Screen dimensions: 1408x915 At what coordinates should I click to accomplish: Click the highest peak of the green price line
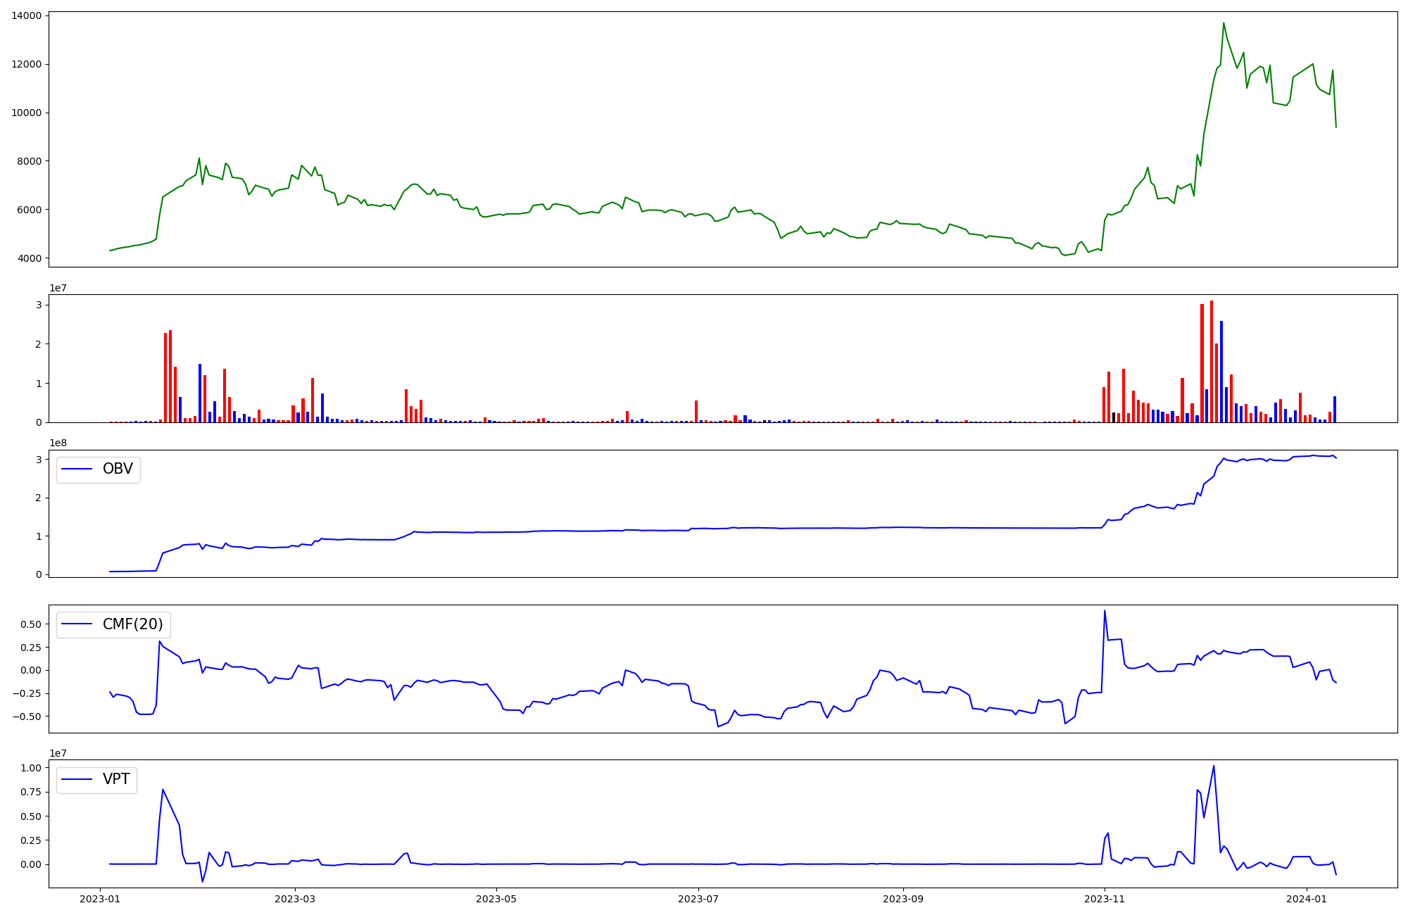(x=1224, y=23)
